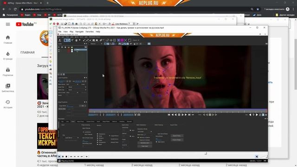Toggle visibility eye of the second layer
This screenshot has width=297, height=167.
point(59,51)
